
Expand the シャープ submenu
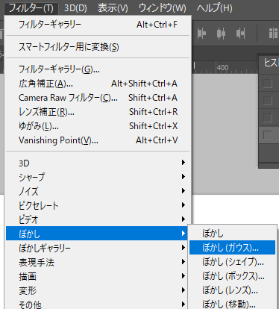tap(98, 177)
